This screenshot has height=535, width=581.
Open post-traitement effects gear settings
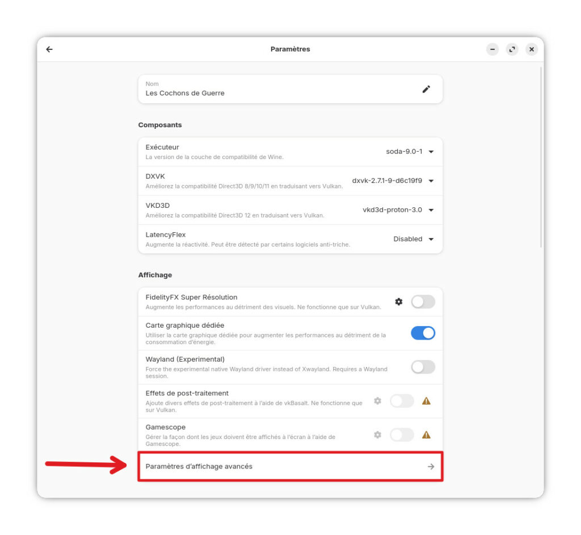pos(377,401)
